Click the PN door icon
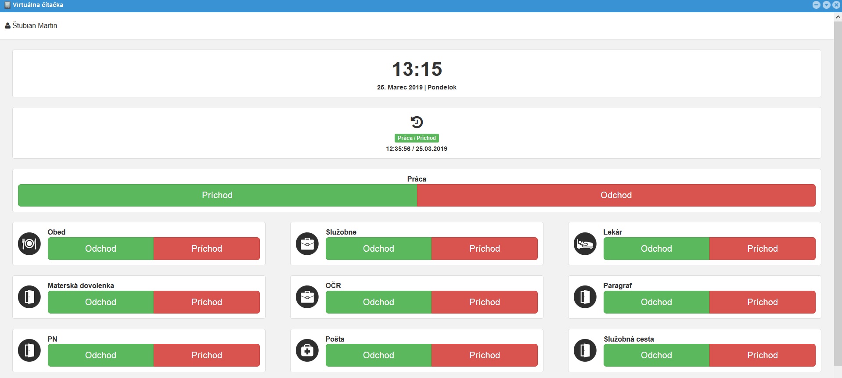Image resolution: width=842 pixels, height=378 pixels. tap(29, 350)
